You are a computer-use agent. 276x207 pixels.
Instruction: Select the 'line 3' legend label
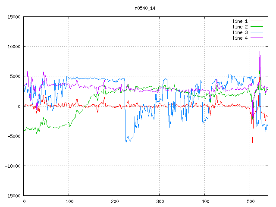[x=240, y=32]
